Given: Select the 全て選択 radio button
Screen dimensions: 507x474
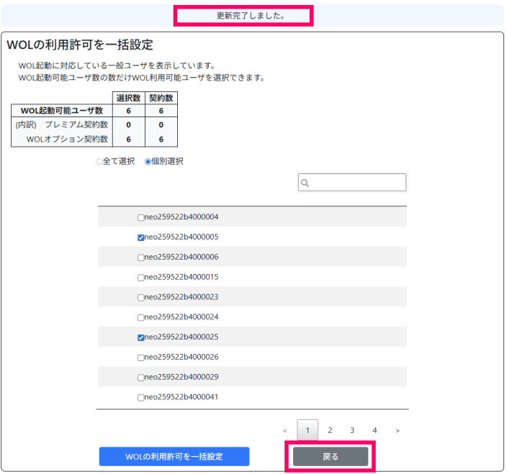Looking at the screenshot, I should (x=99, y=162).
